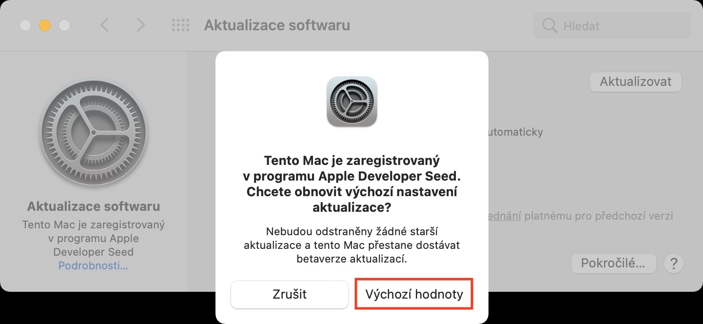Screen dimensions: 703x324
Task: Go back with the left chevron arrow
Action: [104, 25]
